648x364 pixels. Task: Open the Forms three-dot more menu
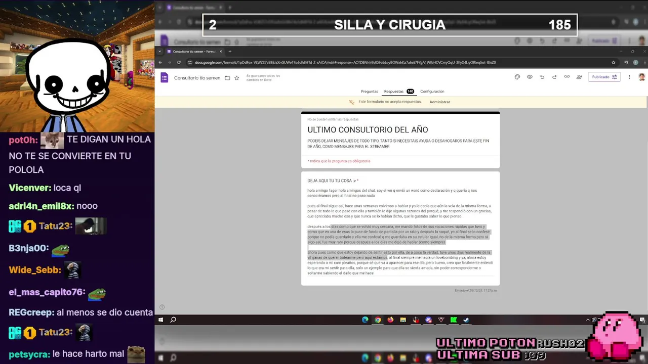click(629, 77)
